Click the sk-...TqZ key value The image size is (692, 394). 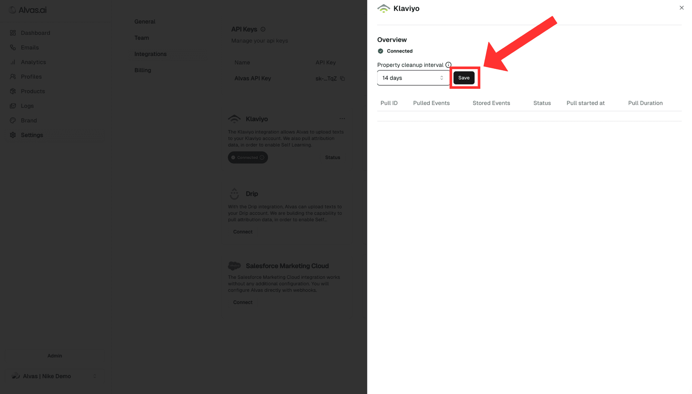point(326,78)
